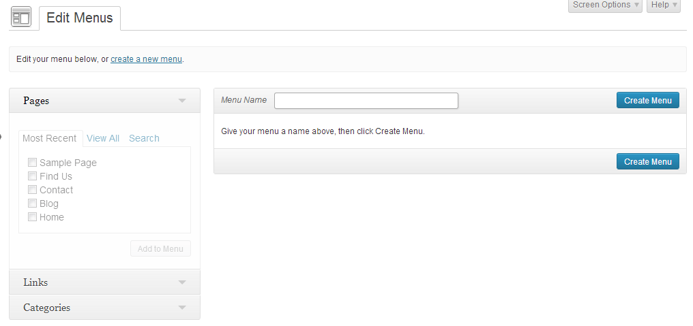Expand the Categories panel arrow
Screen dimensions: 693x326
point(182,308)
